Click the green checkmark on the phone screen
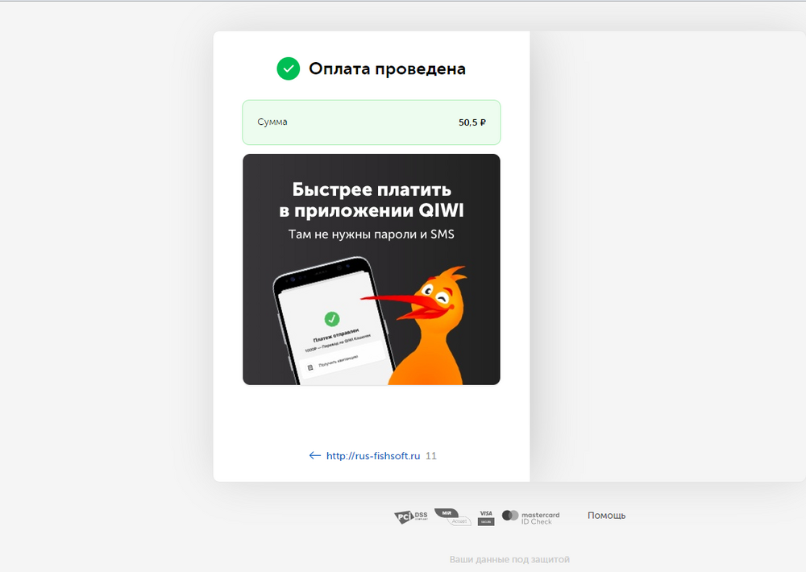Screen dimensions: 806x572 [331, 318]
